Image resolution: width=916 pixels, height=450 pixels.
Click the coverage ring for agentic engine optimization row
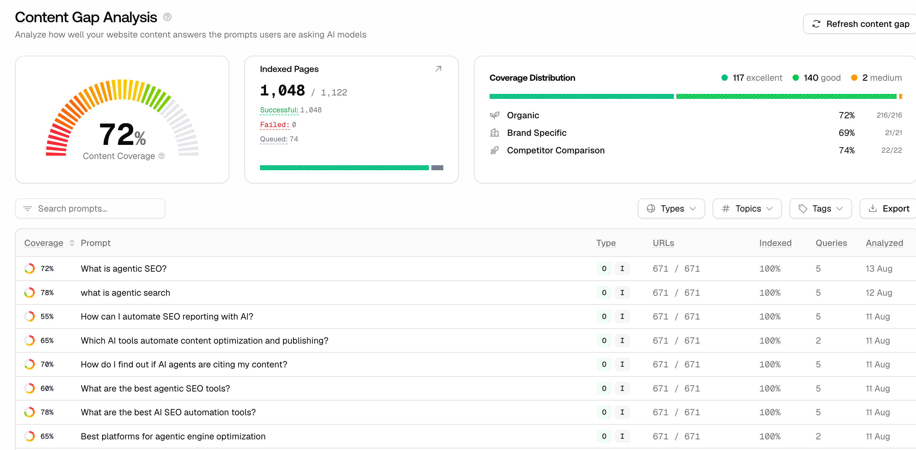pos(29,437)
